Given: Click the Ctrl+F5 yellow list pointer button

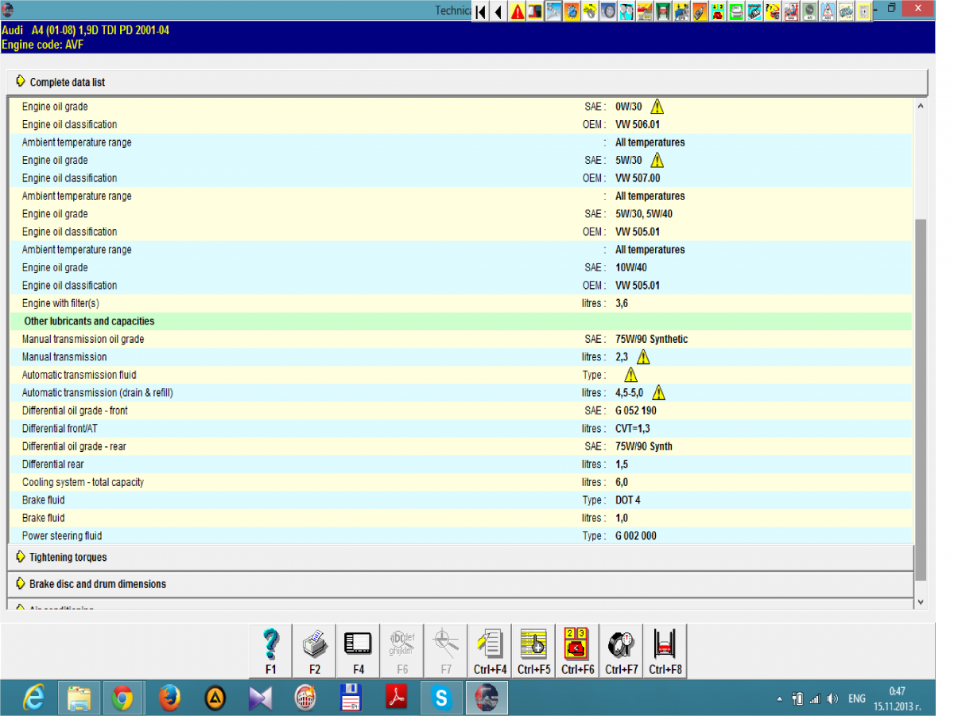Looking at the screenshot, I should pos(533,651).
